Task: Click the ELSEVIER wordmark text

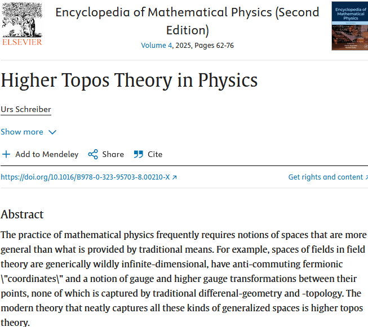Action: click(x=22, y=42)
